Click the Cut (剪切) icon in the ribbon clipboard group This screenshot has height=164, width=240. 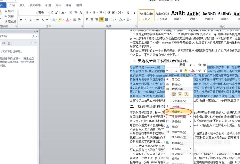tap(6, 11)
